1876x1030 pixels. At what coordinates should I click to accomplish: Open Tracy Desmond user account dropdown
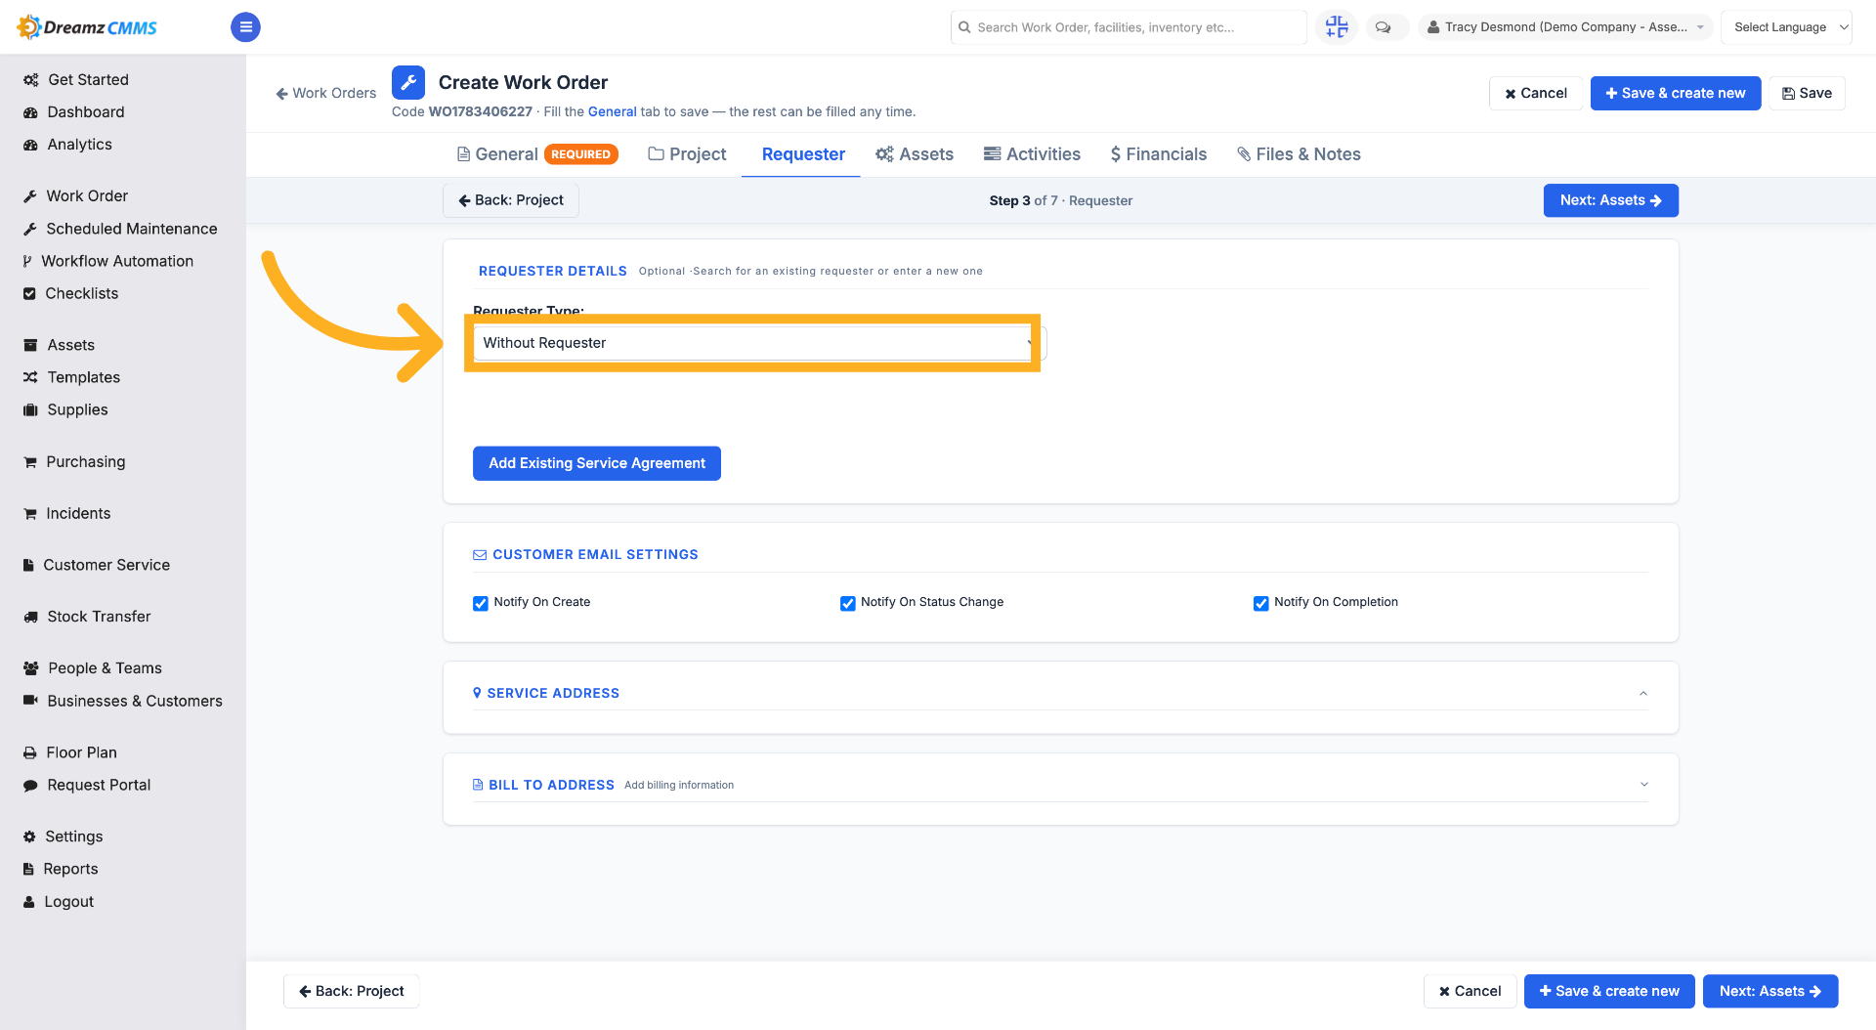click(1565, 27)
